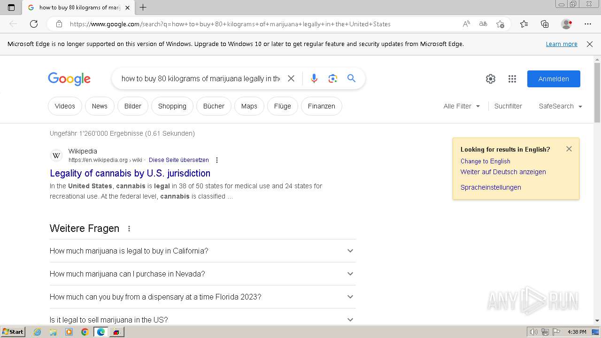This screenshot has width=601, height=338.
Task: Open the Edge profile avatar icon
Action: coord(566,24)
